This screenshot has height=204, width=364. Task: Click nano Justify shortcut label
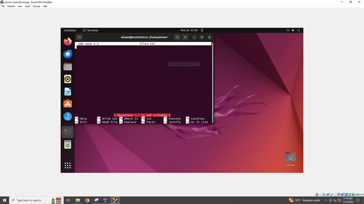point(175,122)
